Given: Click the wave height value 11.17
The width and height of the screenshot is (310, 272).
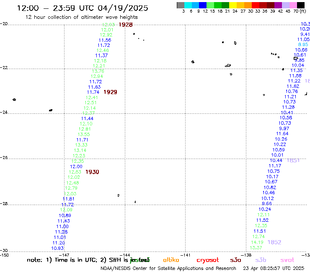Looking at the screenshot, I should (x=275, y=166).
